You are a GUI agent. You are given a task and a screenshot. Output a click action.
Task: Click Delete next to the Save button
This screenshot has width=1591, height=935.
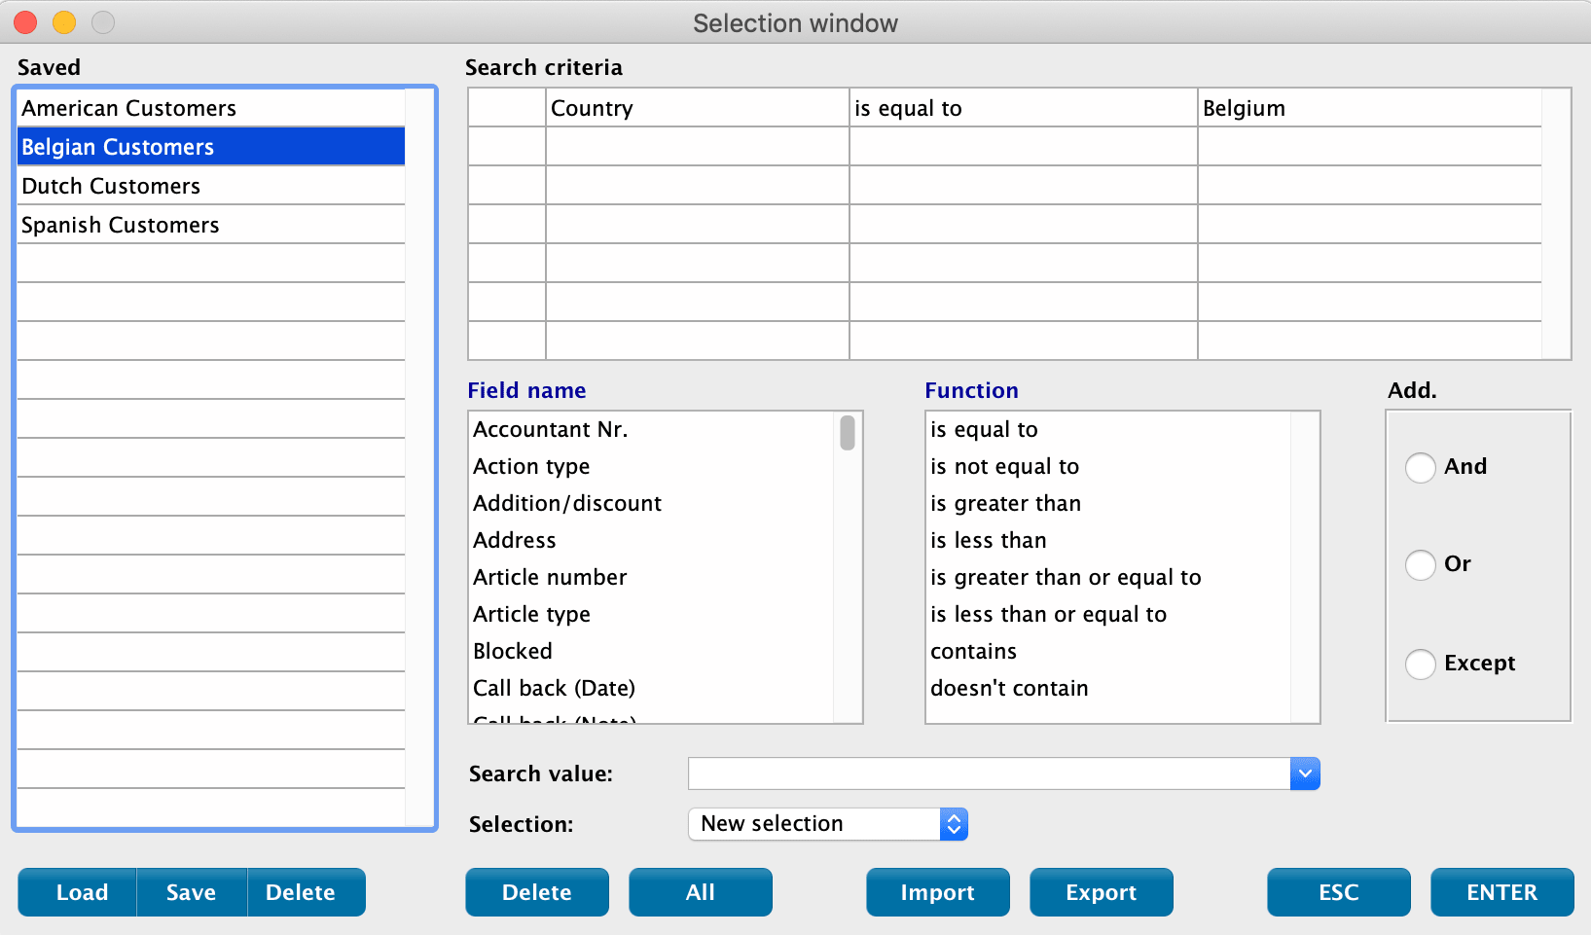(x=307, y=892)
